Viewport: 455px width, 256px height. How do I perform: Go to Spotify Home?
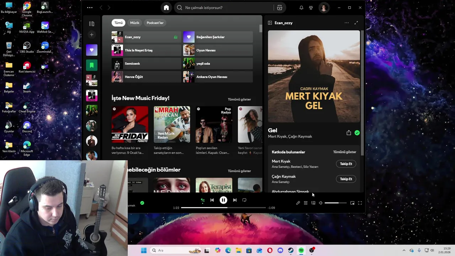click(166, 7)
